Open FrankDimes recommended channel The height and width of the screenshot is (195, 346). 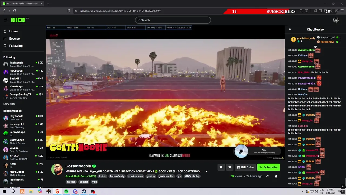point(23,173)
